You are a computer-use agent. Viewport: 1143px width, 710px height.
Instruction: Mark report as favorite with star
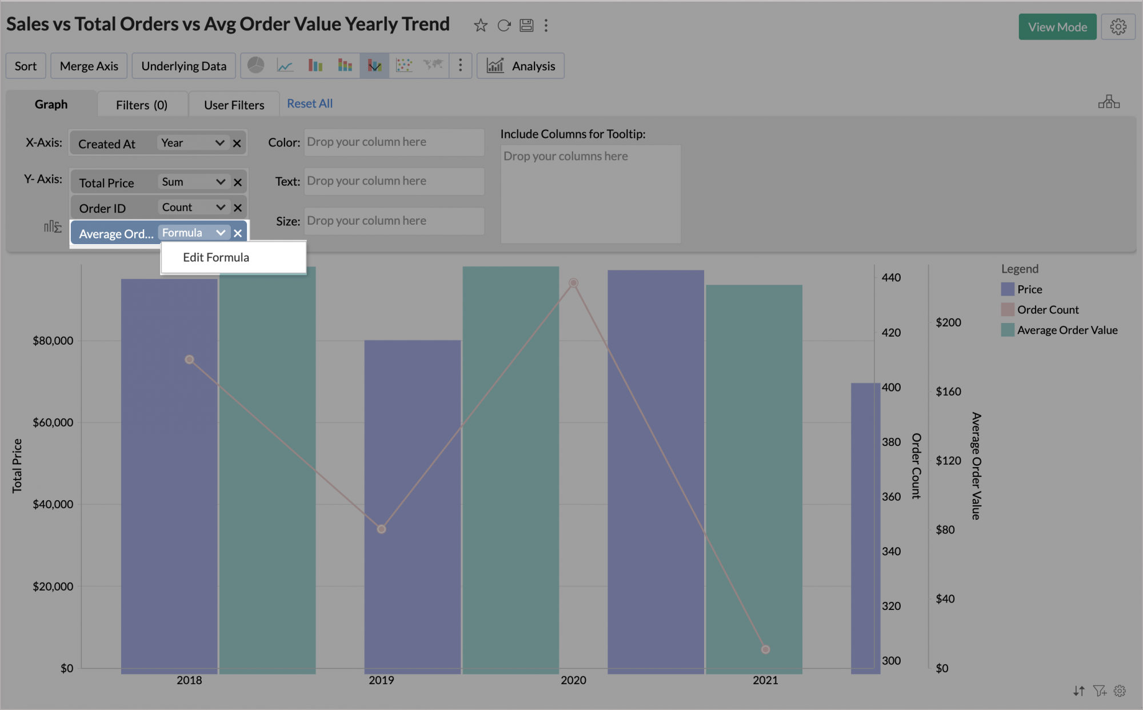[x=480, y=26]
